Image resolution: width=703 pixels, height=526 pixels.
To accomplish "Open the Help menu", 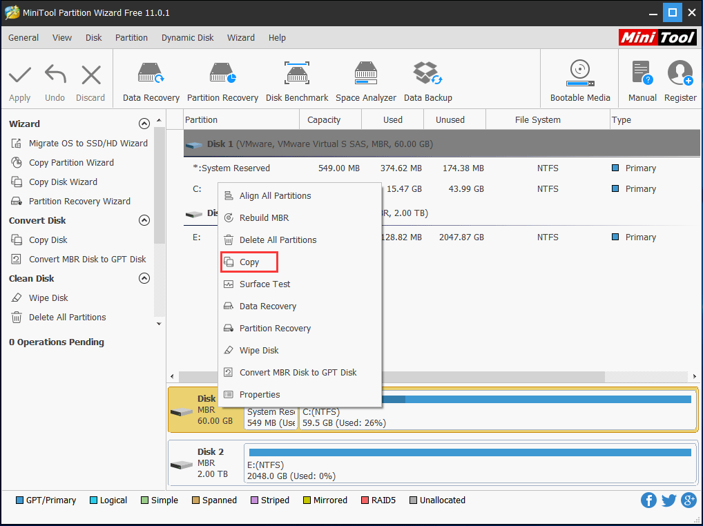I will (277, 38).
